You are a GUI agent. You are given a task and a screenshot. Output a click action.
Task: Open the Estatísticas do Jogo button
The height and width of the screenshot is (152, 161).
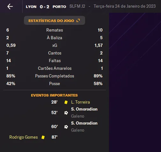55,20
